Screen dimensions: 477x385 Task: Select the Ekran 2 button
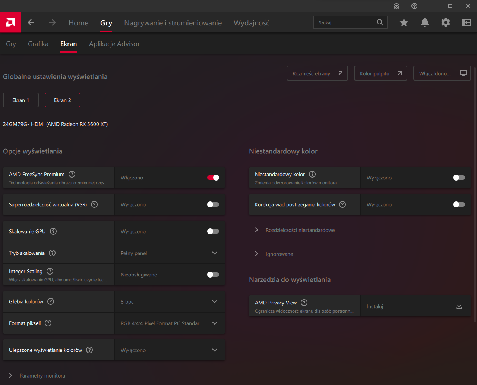coord(63,100)
